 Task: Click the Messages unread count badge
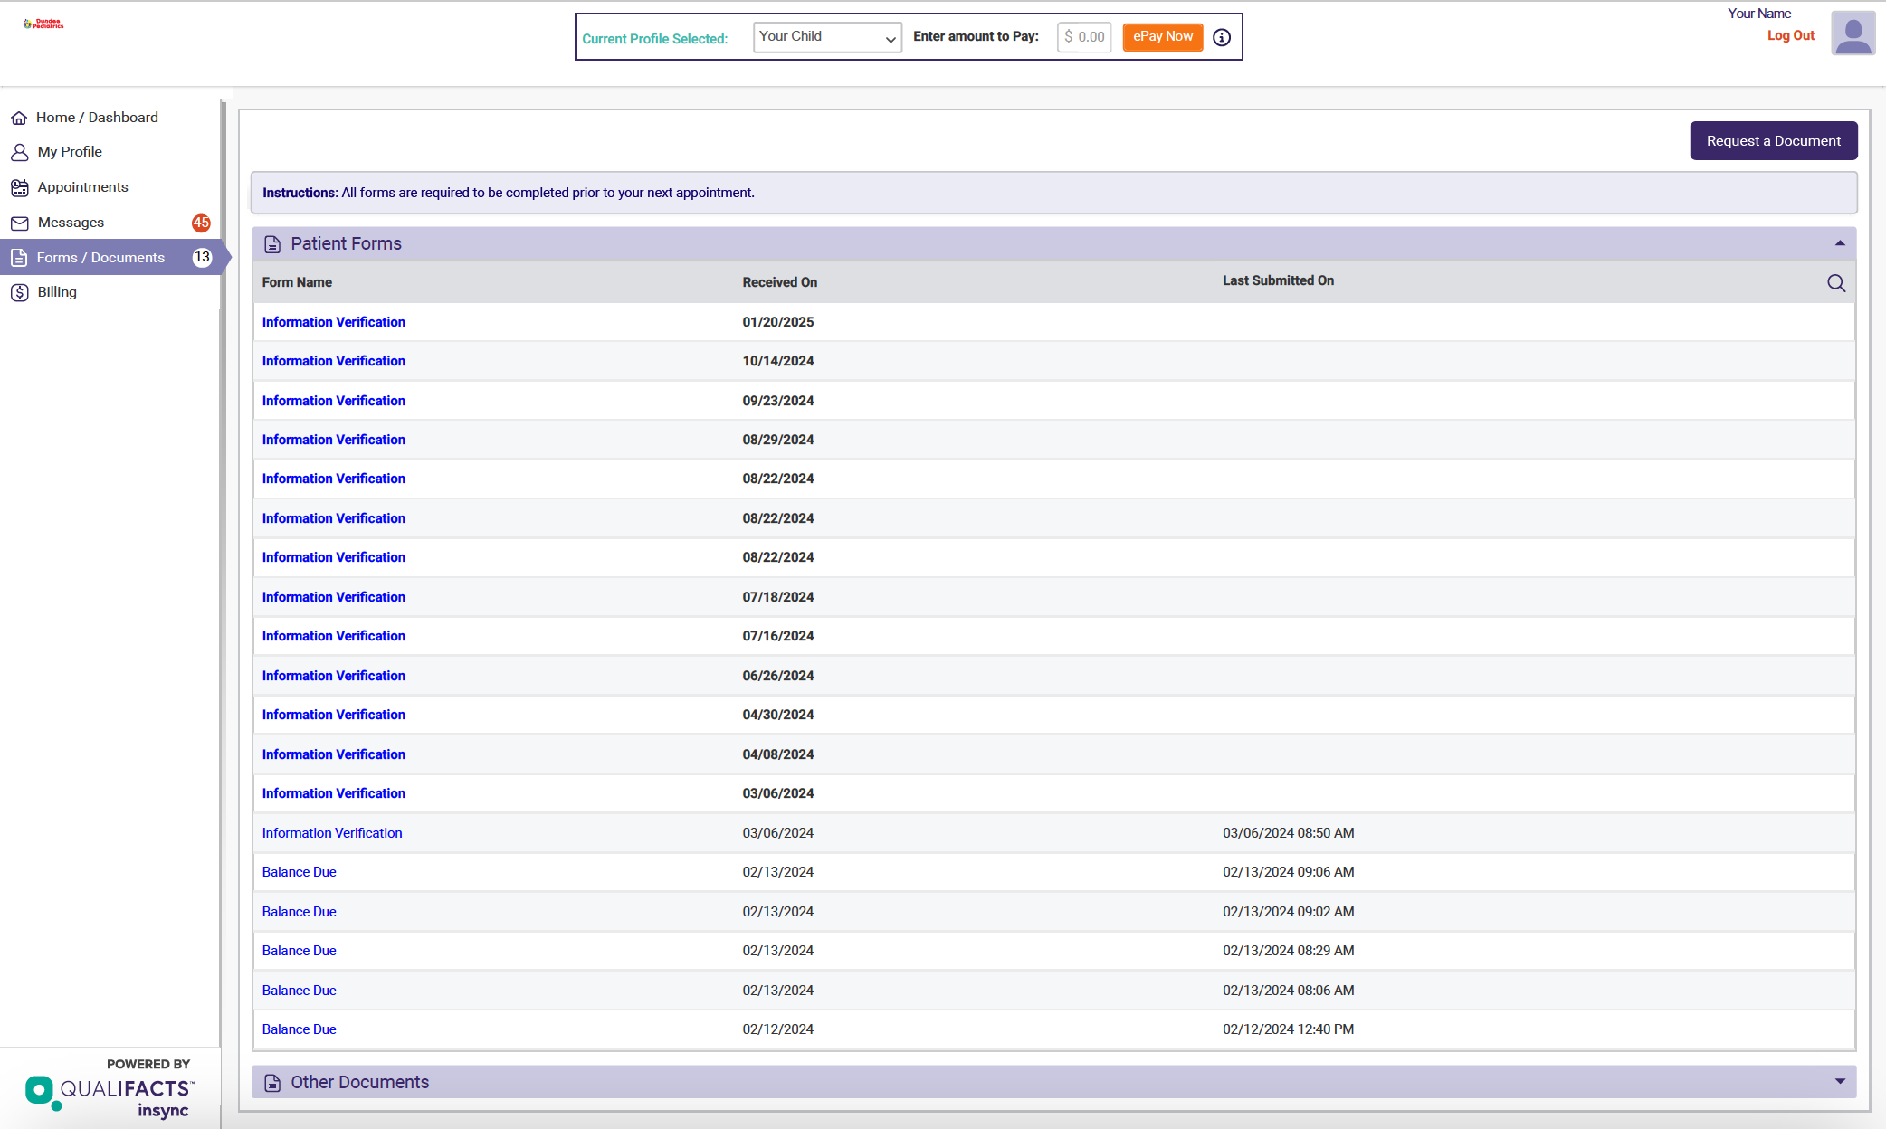point(201,223)
